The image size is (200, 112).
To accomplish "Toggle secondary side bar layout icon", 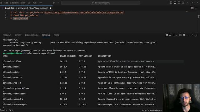I will 179,3.
